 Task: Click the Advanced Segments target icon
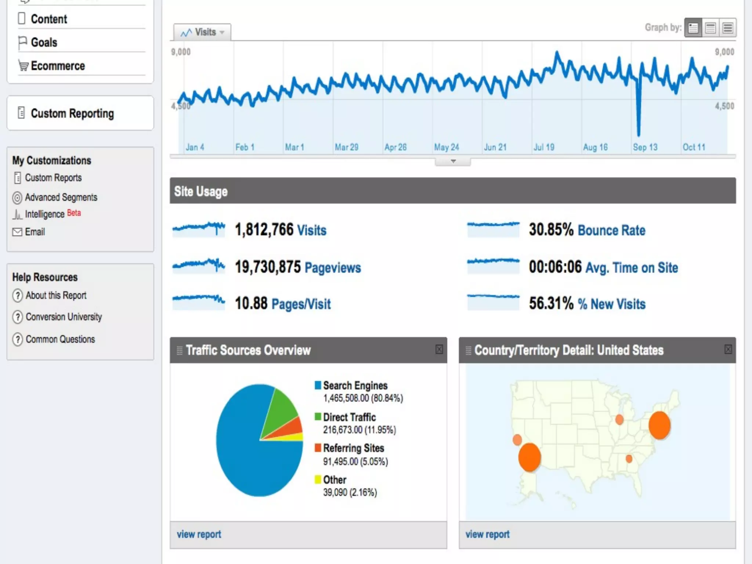pos(17,198)
